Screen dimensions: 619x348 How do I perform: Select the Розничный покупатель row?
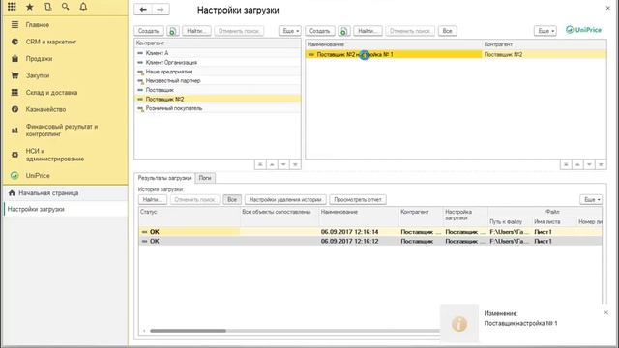(x=218, y=108)
